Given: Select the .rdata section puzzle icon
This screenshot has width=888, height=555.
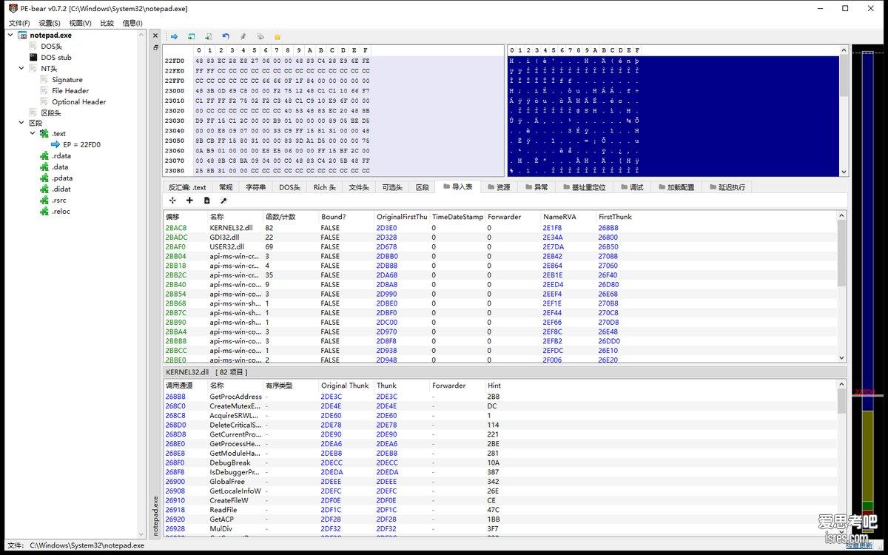Looking at the screenshot, I should click(x=44, y=155).
